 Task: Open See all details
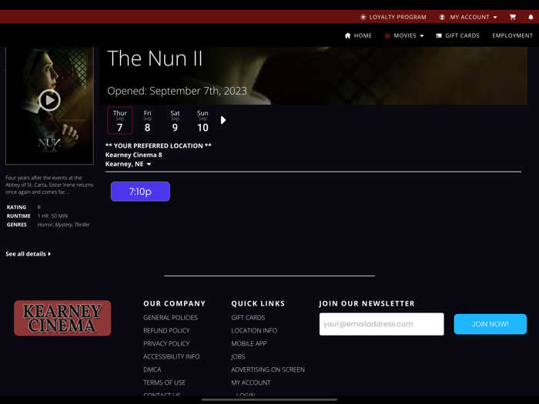click(x=28, y=254)
